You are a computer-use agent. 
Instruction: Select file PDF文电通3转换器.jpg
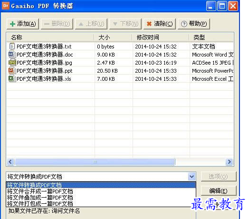(44, 63)
